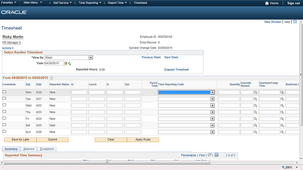This screenshot has width=303, height=170.
Task: Go to Next Week
Action: tap(171, 58)
